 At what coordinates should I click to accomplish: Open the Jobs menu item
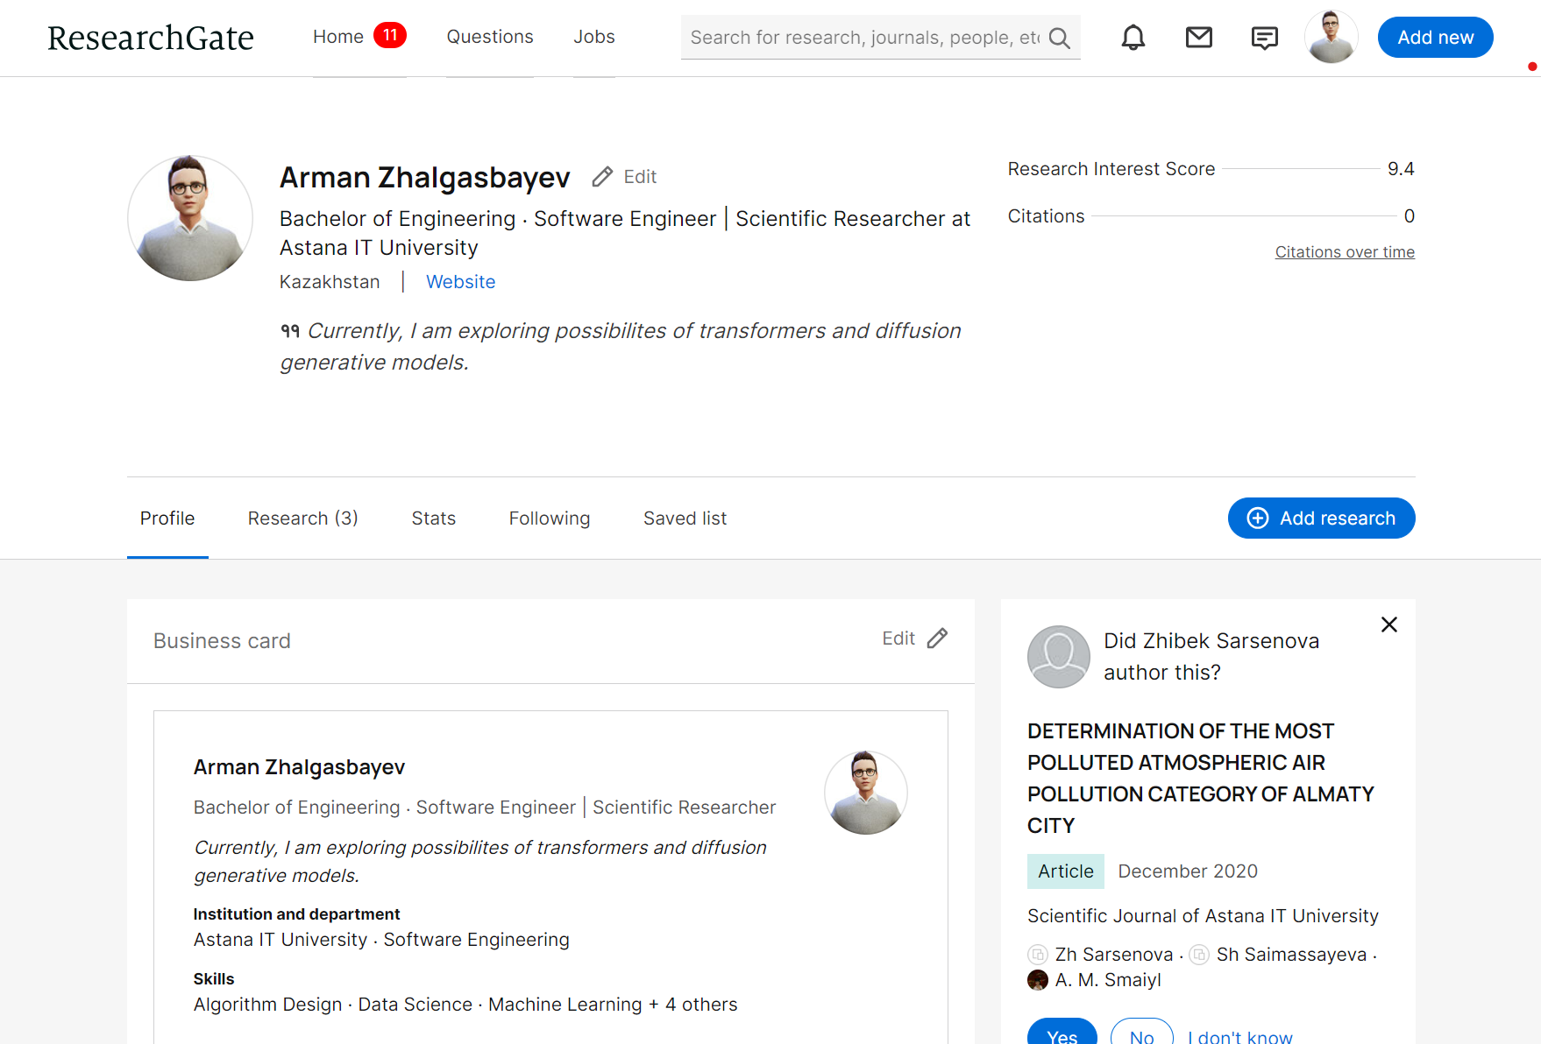(594, 37)
